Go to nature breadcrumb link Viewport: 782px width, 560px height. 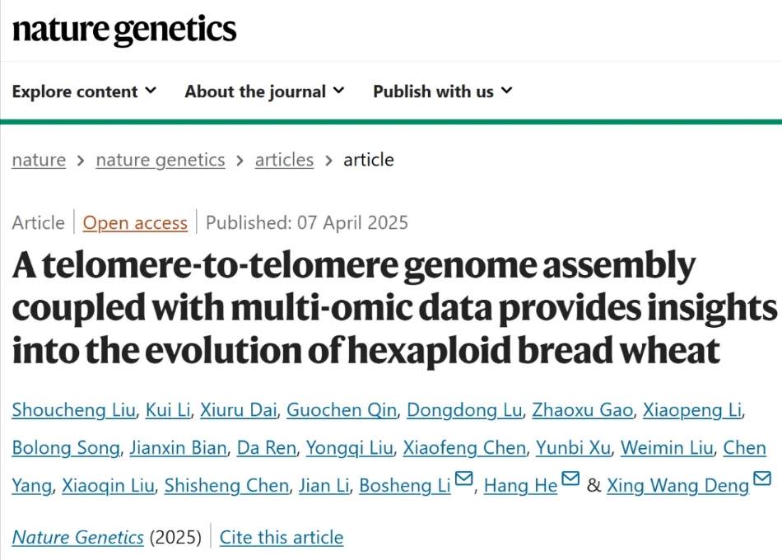(x=39, y=160)
